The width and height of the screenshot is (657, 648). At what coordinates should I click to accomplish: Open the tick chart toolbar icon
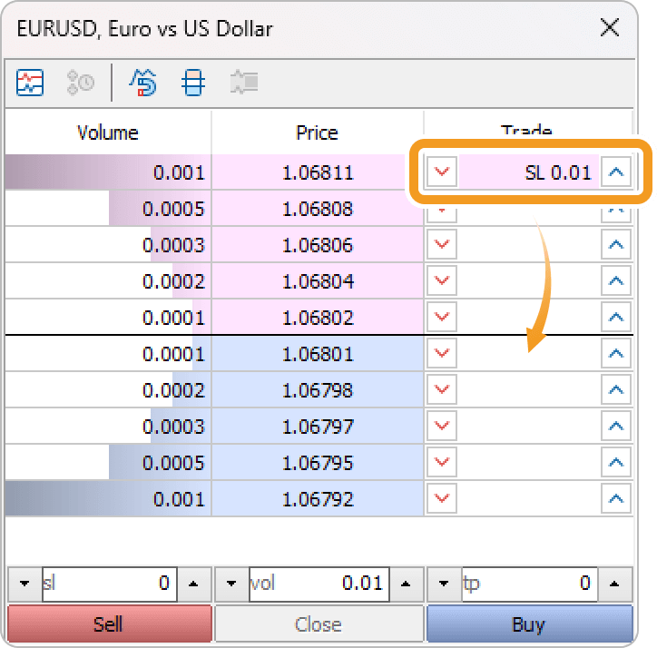point(30,83)
